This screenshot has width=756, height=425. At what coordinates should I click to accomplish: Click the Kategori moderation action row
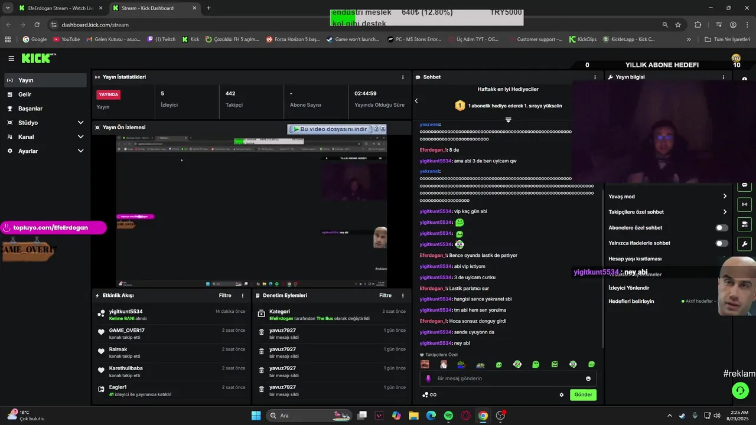331,315
